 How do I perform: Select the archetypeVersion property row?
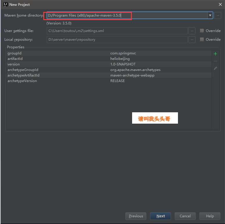click(x=109, y=81)
